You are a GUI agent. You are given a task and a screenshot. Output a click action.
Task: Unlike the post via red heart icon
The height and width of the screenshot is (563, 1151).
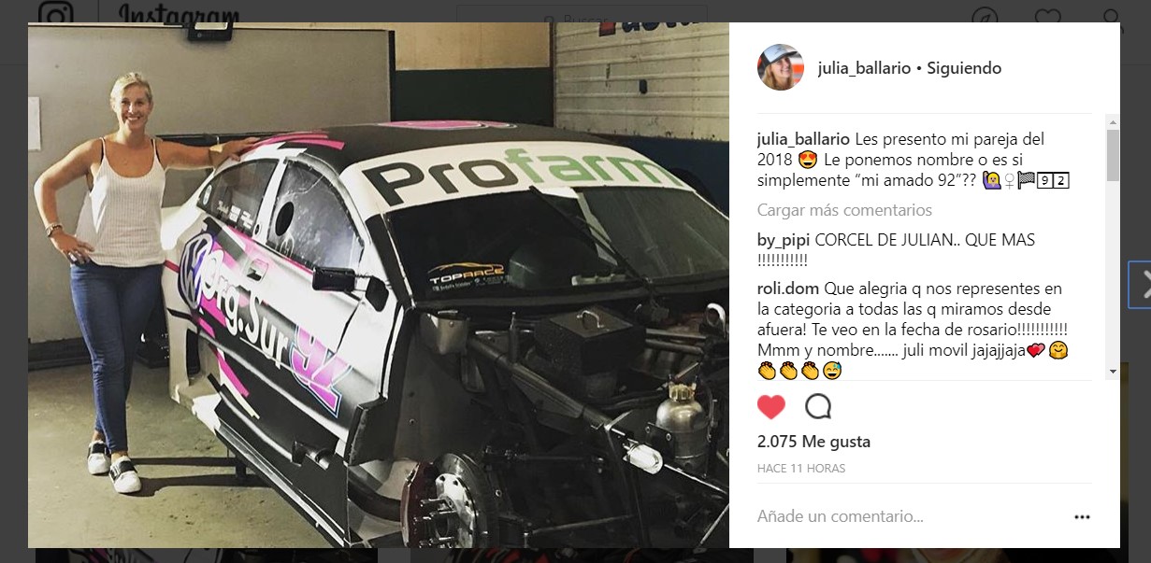tap(771, 407)
